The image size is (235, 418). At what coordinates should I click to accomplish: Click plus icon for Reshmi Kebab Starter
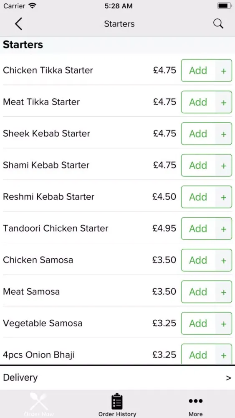coord(224,197)
